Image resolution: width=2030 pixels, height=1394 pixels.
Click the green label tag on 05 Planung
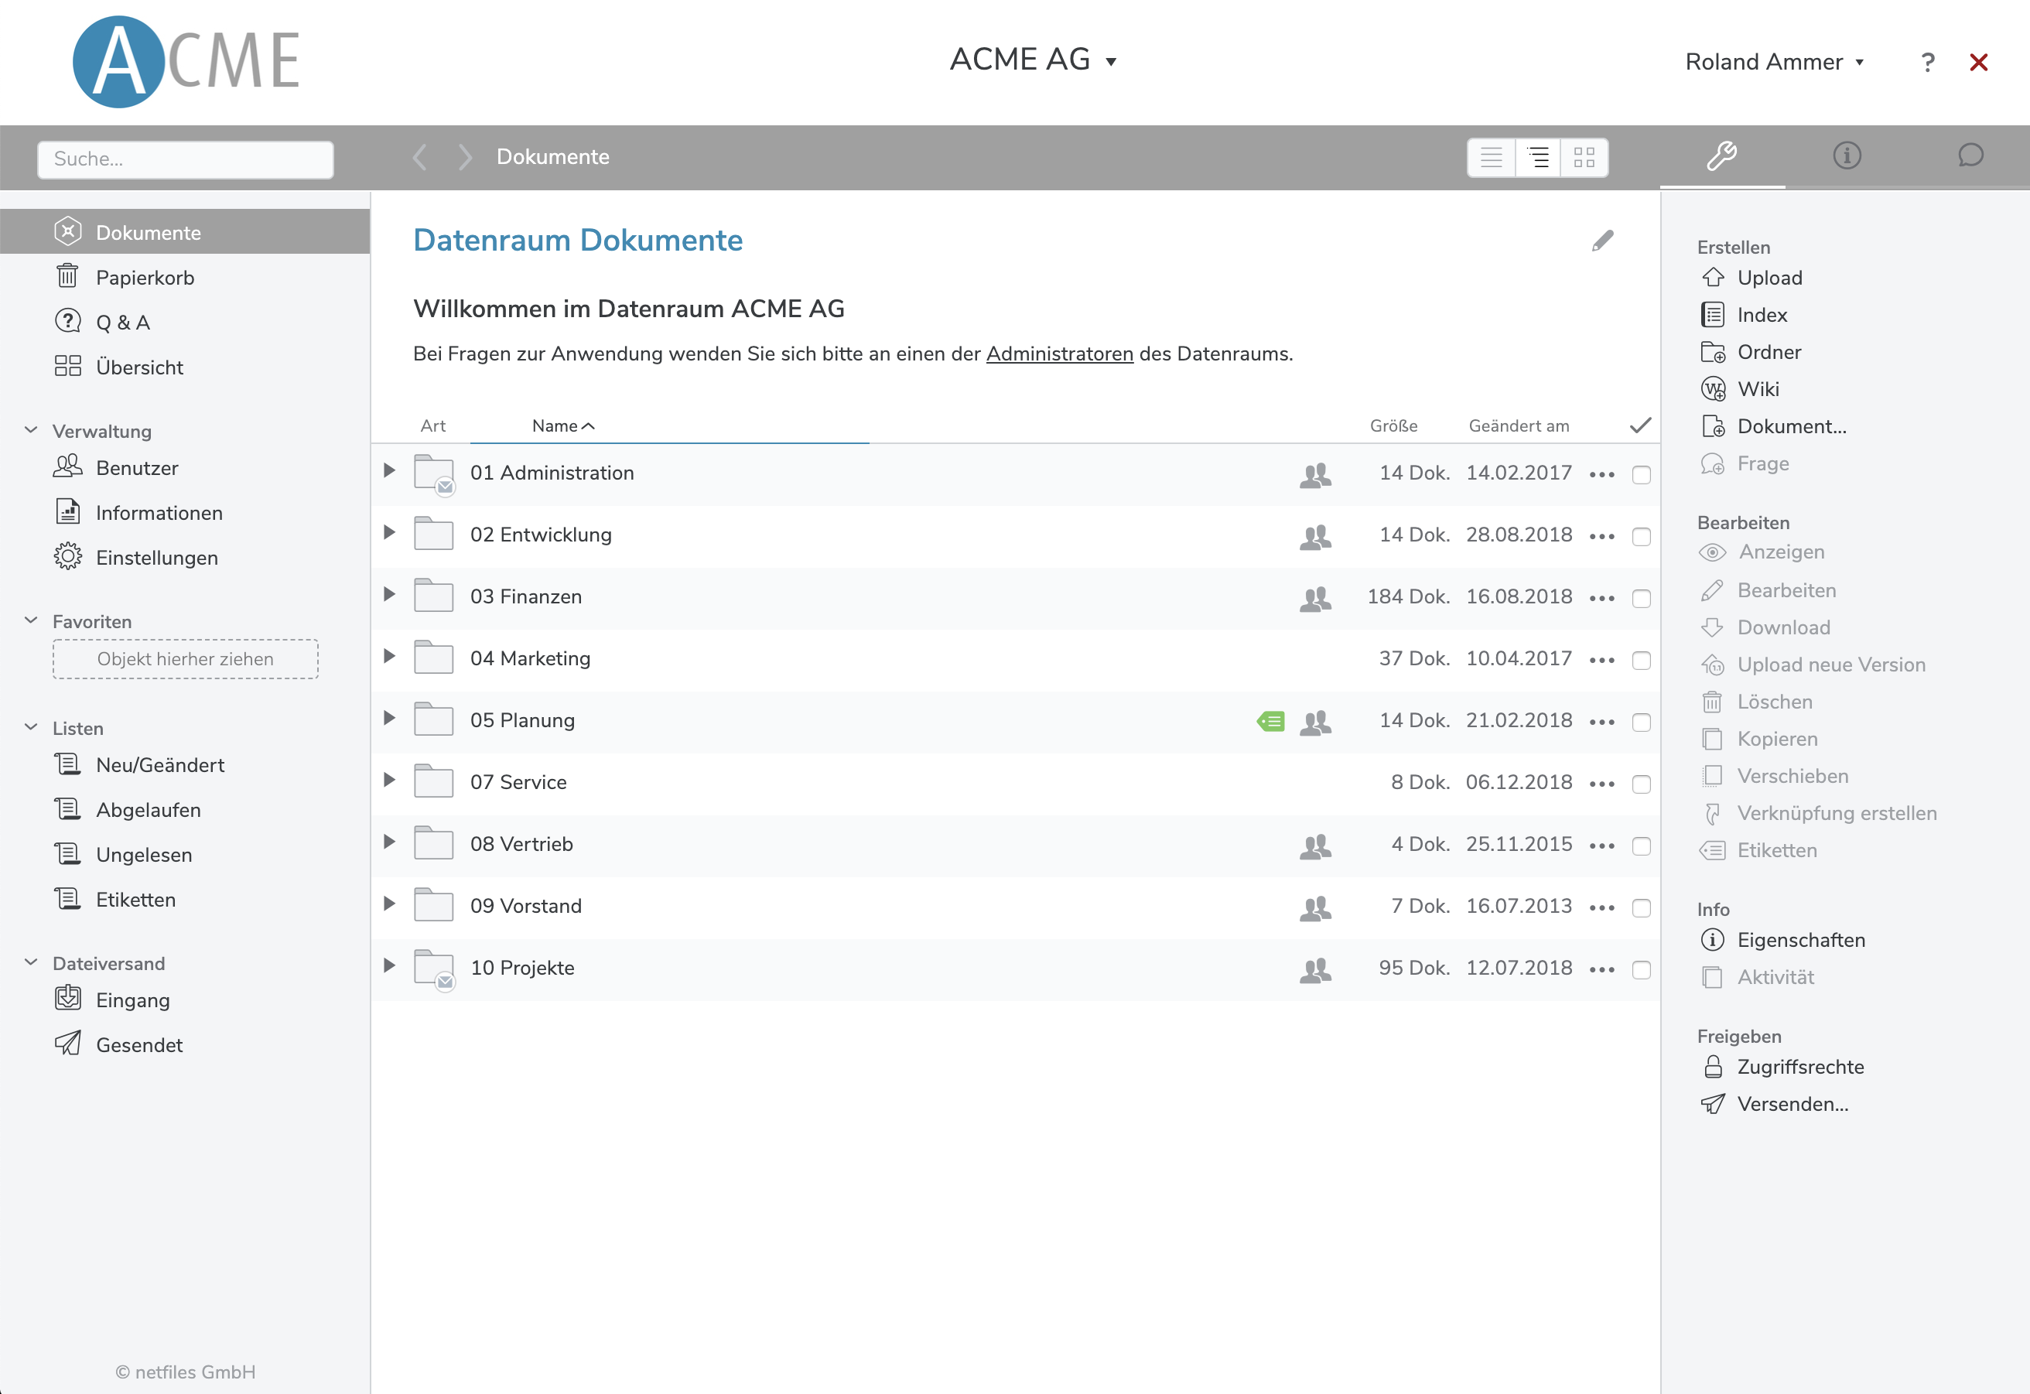pos(1270,720)
